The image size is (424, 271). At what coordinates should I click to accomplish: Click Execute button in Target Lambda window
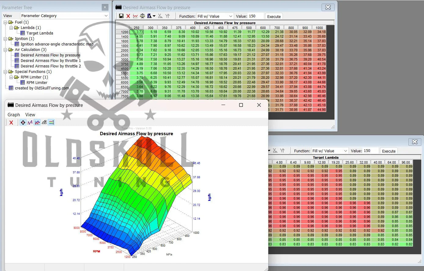(389, 151)
